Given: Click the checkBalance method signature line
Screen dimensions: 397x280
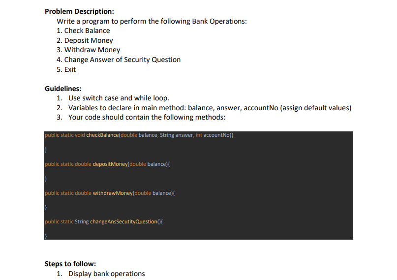Looking at the screenshot, I should coord(139,135).
